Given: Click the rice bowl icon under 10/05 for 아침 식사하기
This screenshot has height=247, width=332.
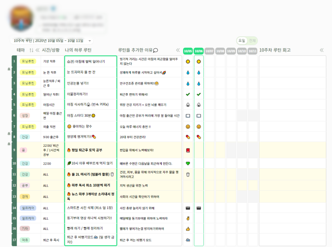Looking at the screenshot, I should (x=188, y=105).
